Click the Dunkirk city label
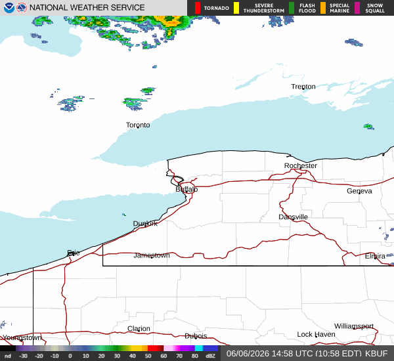This screenshot has width=394, height=361. pos(145,224)
